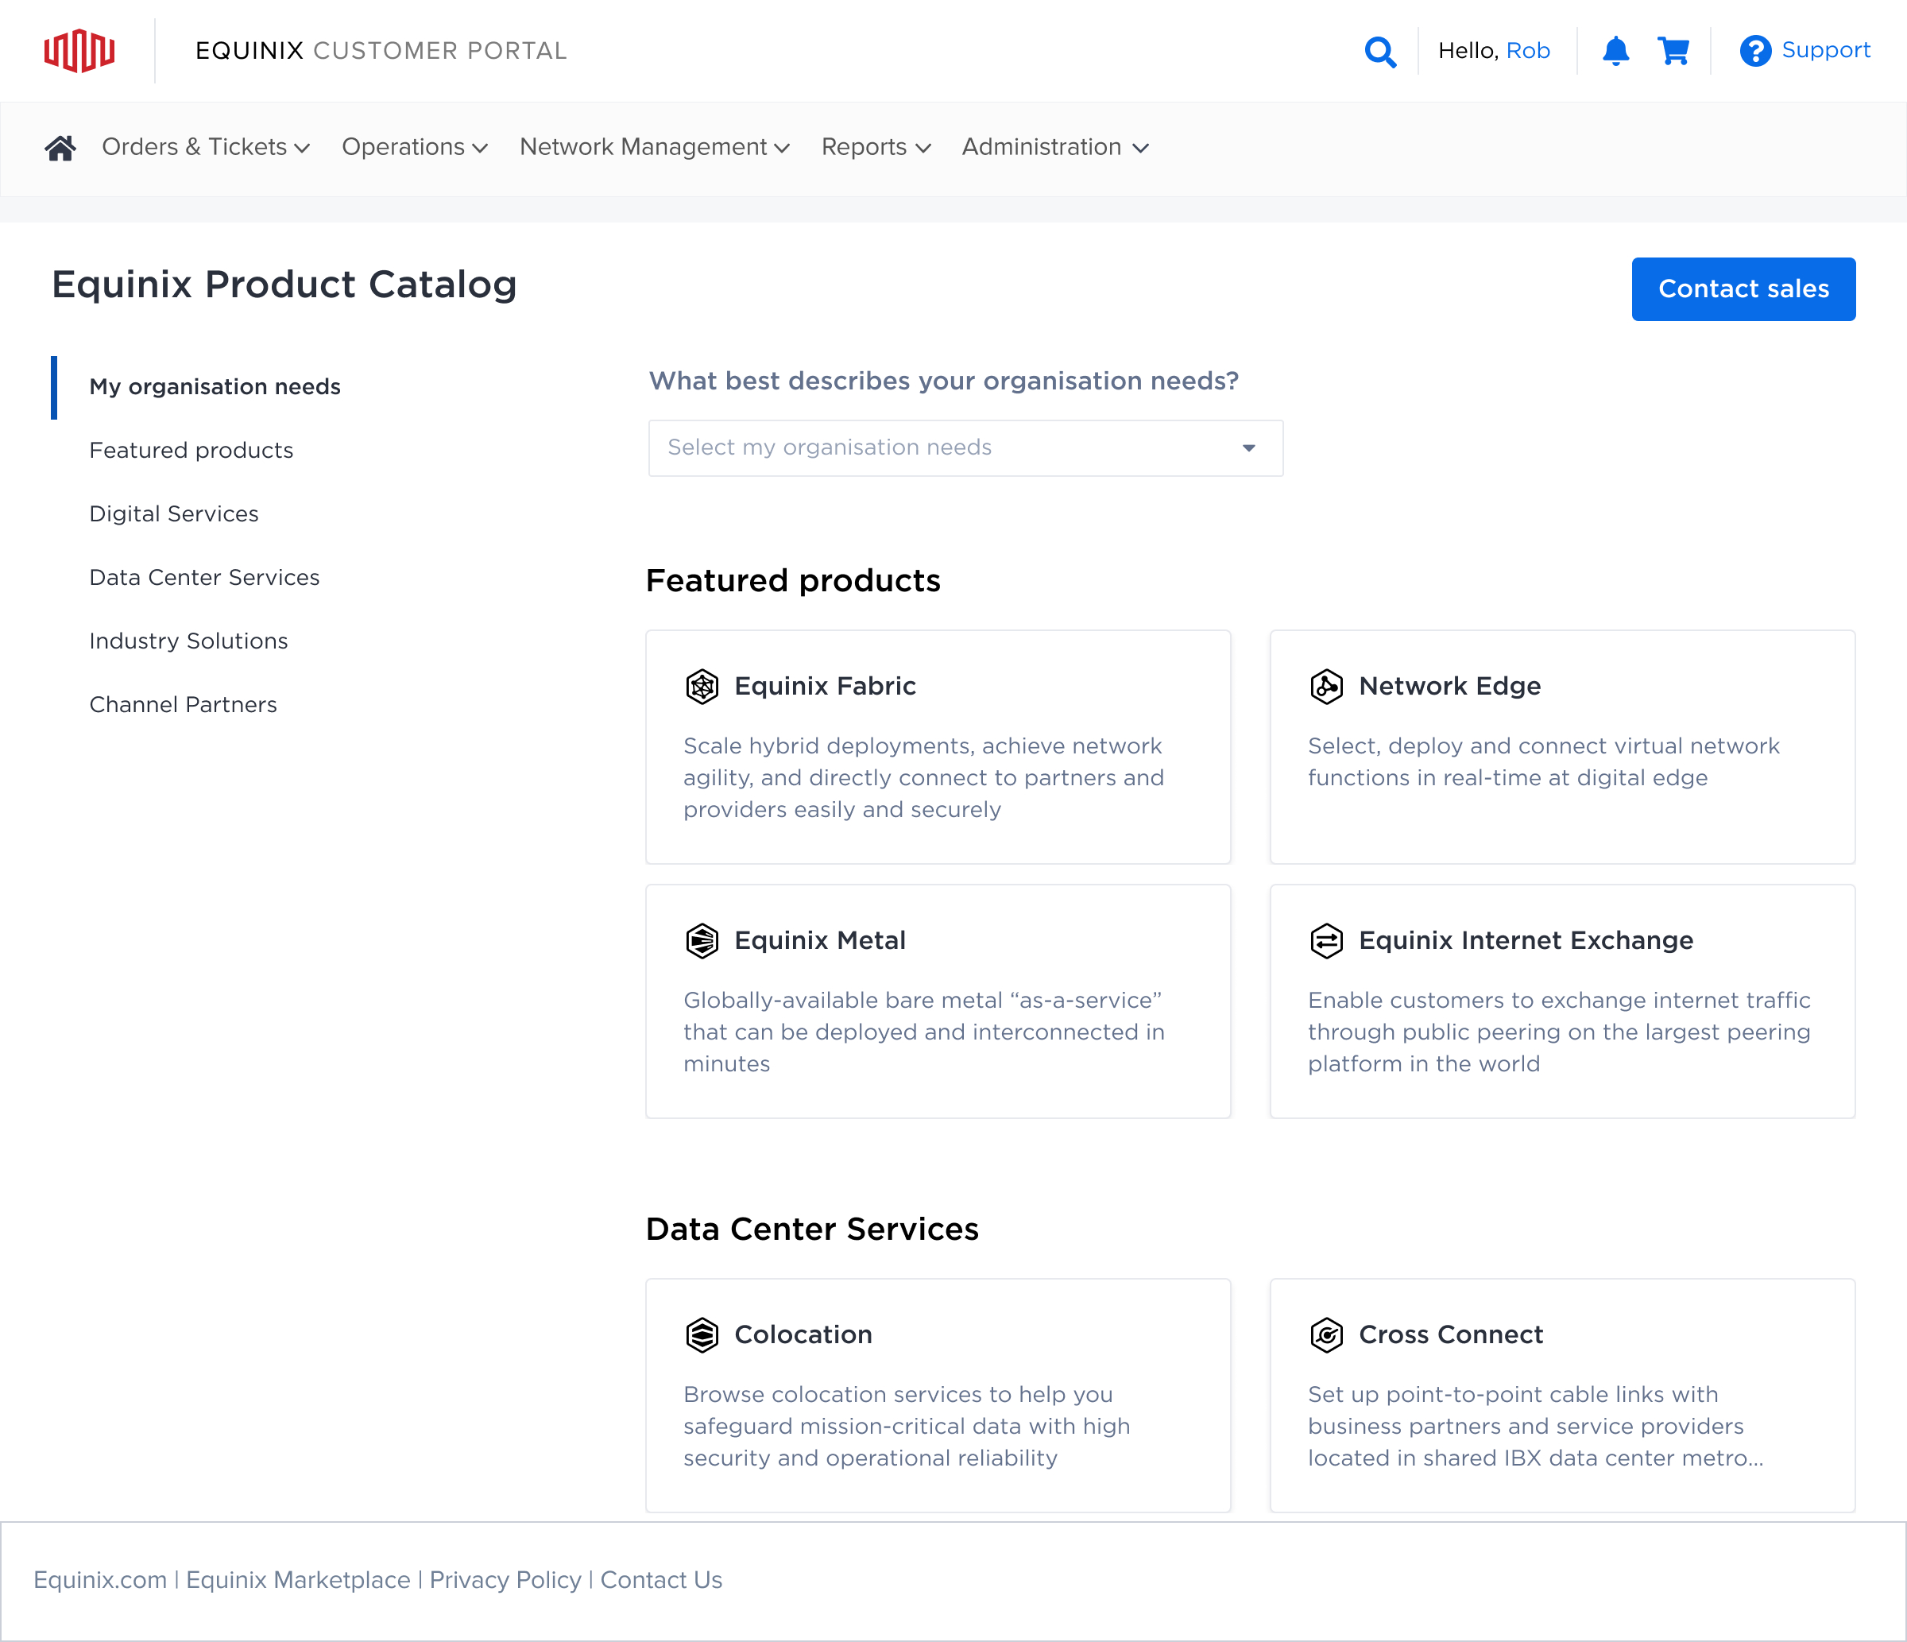This screenshot has width=1907, height=1642.
Task: Open notifications bell icon
Action: (1615, 52)
